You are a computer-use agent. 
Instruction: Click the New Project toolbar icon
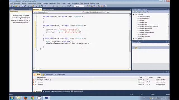pyautogui.click(x=11, y=6)
